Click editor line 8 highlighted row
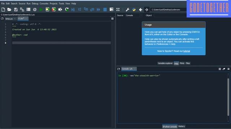Viewport: 231px width, 129px height. [x=61, y=43]
